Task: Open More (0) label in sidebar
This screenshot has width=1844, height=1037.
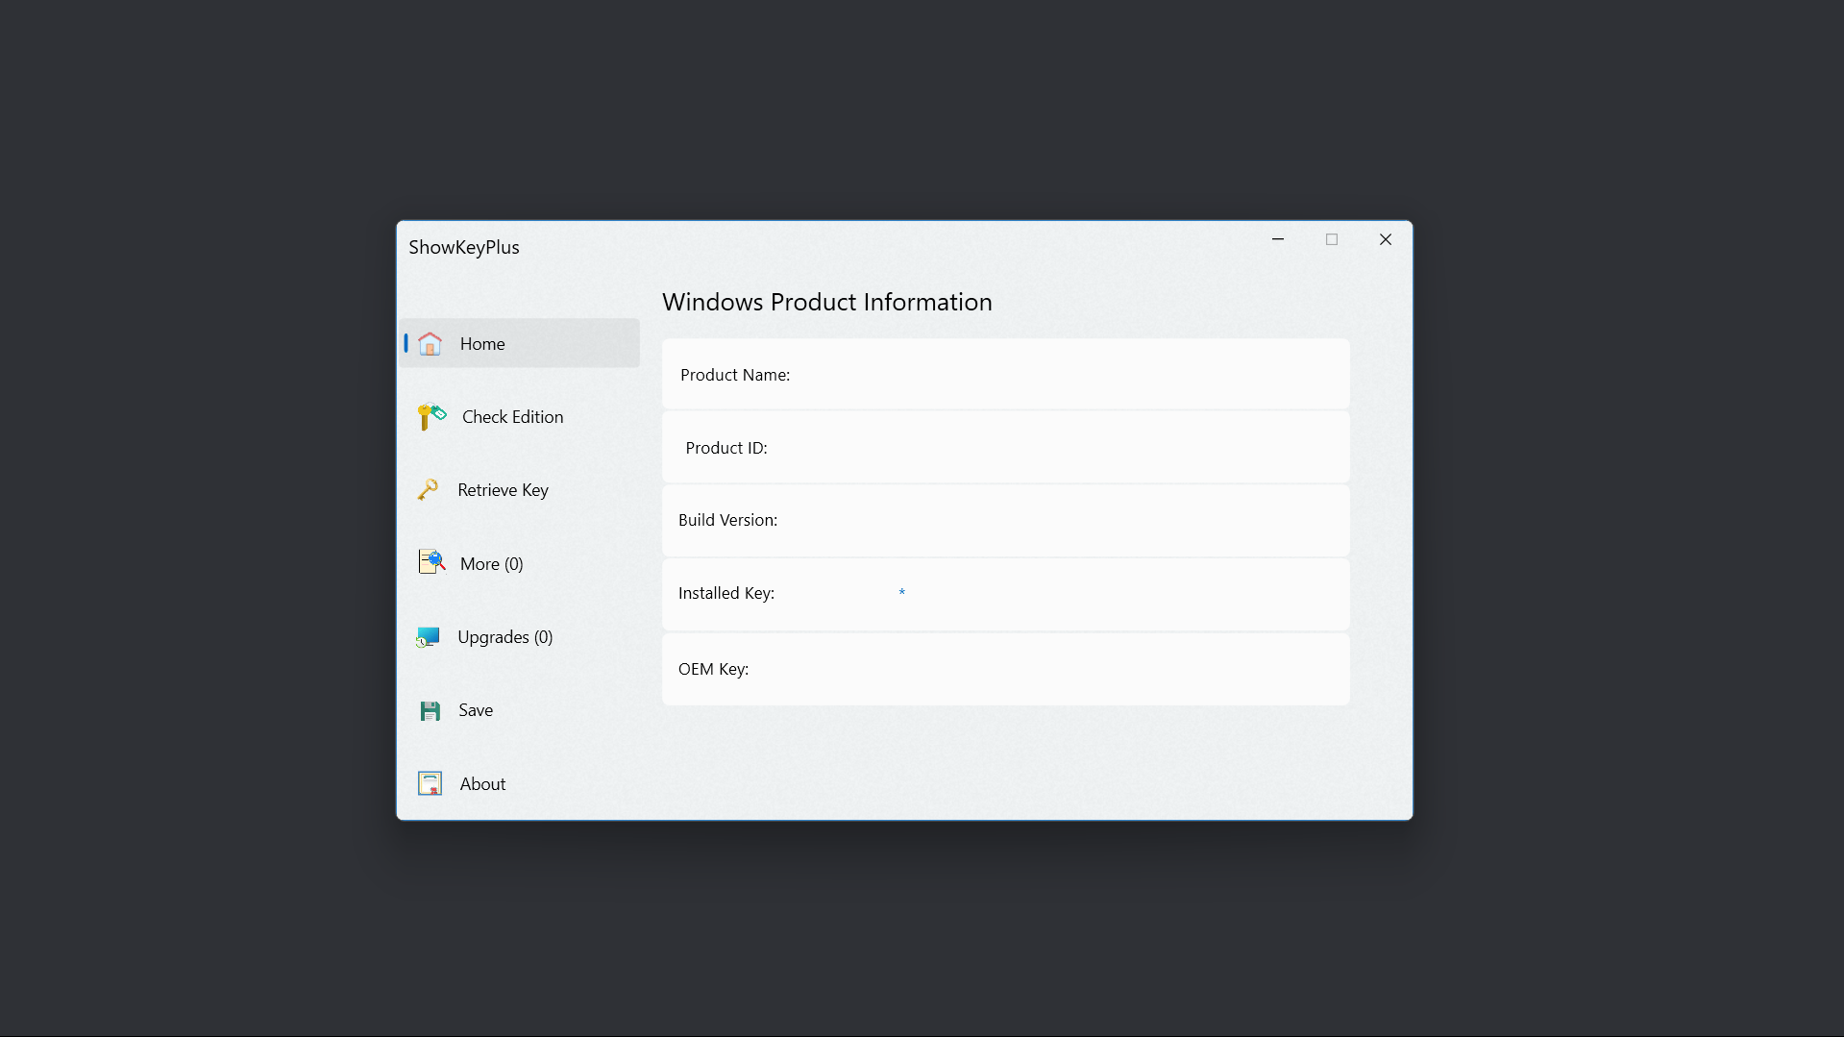Action: (x=492, y=564)
